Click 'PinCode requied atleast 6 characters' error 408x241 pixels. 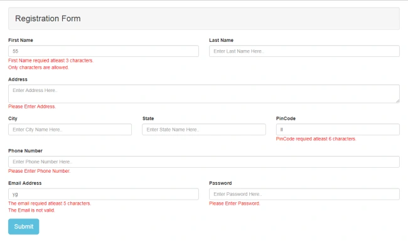pyautogui.click(x=316, y=139)
